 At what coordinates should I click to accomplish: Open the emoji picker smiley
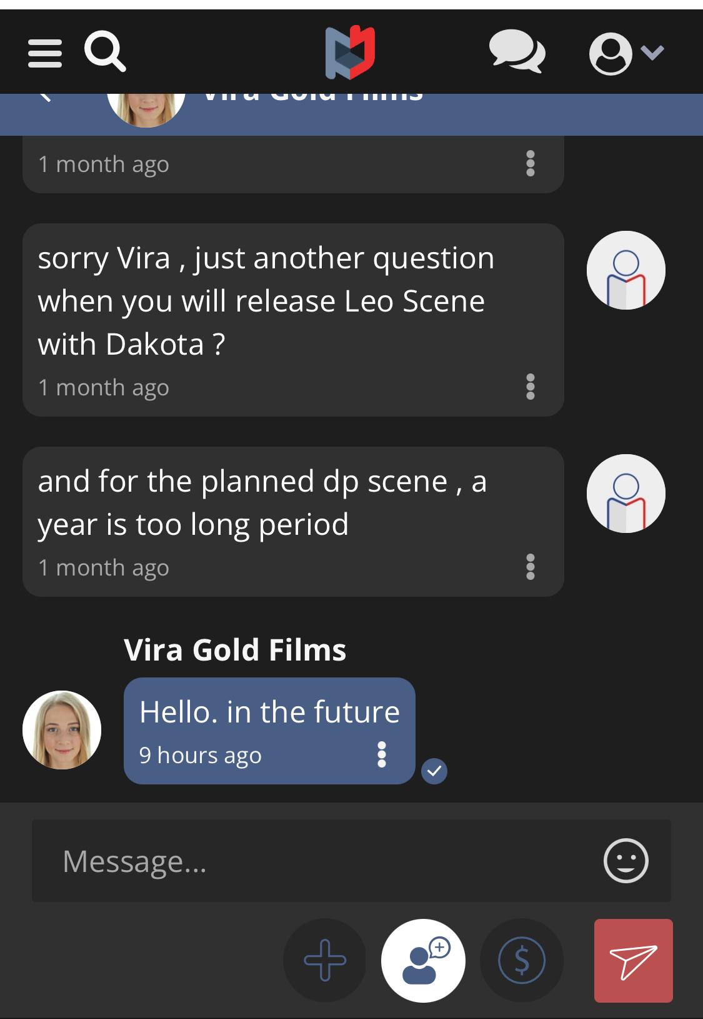pos(626,861)
